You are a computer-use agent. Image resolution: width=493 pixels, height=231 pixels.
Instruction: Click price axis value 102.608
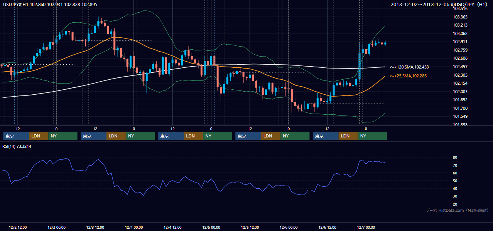point(460,58)
